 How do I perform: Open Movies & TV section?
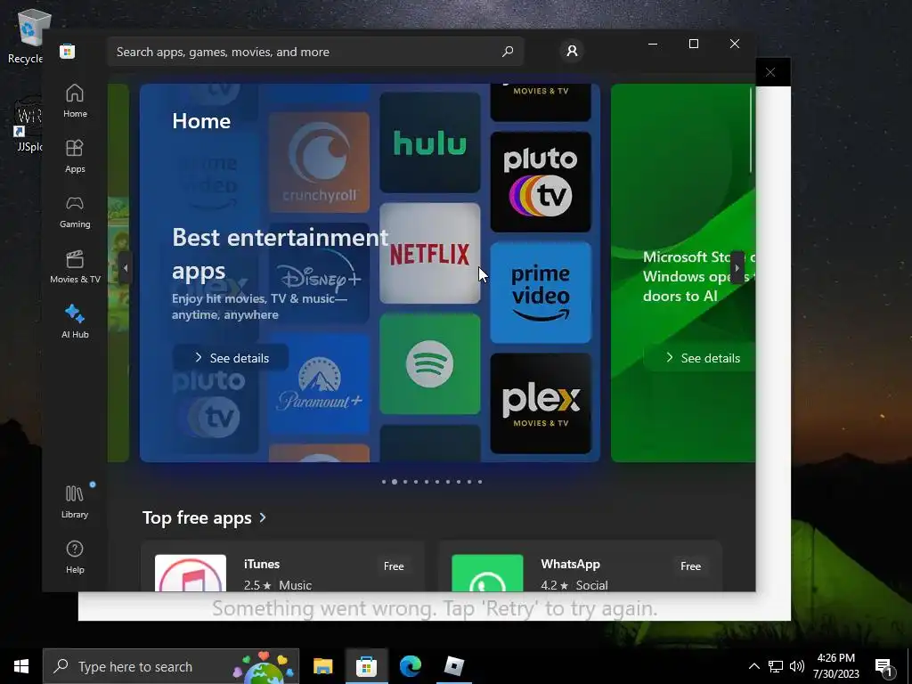tap(75, 267)
